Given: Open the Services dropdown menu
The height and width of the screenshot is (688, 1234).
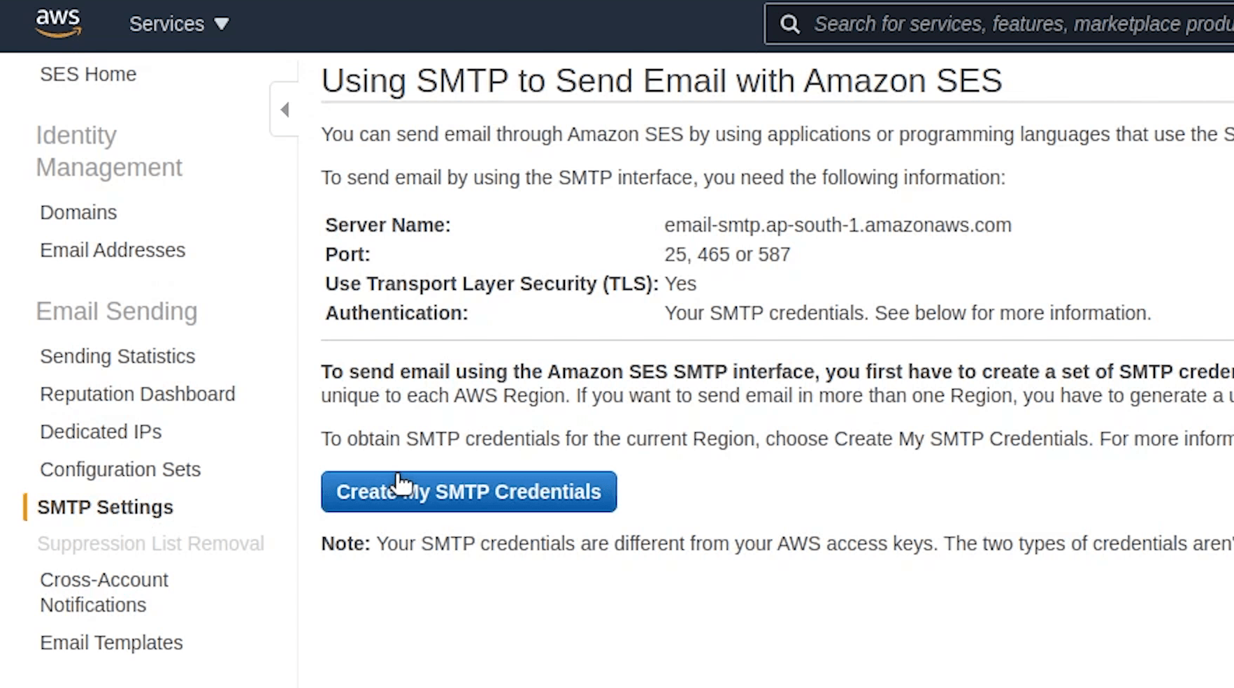Looking at the screenshot, I should (179, 24).
